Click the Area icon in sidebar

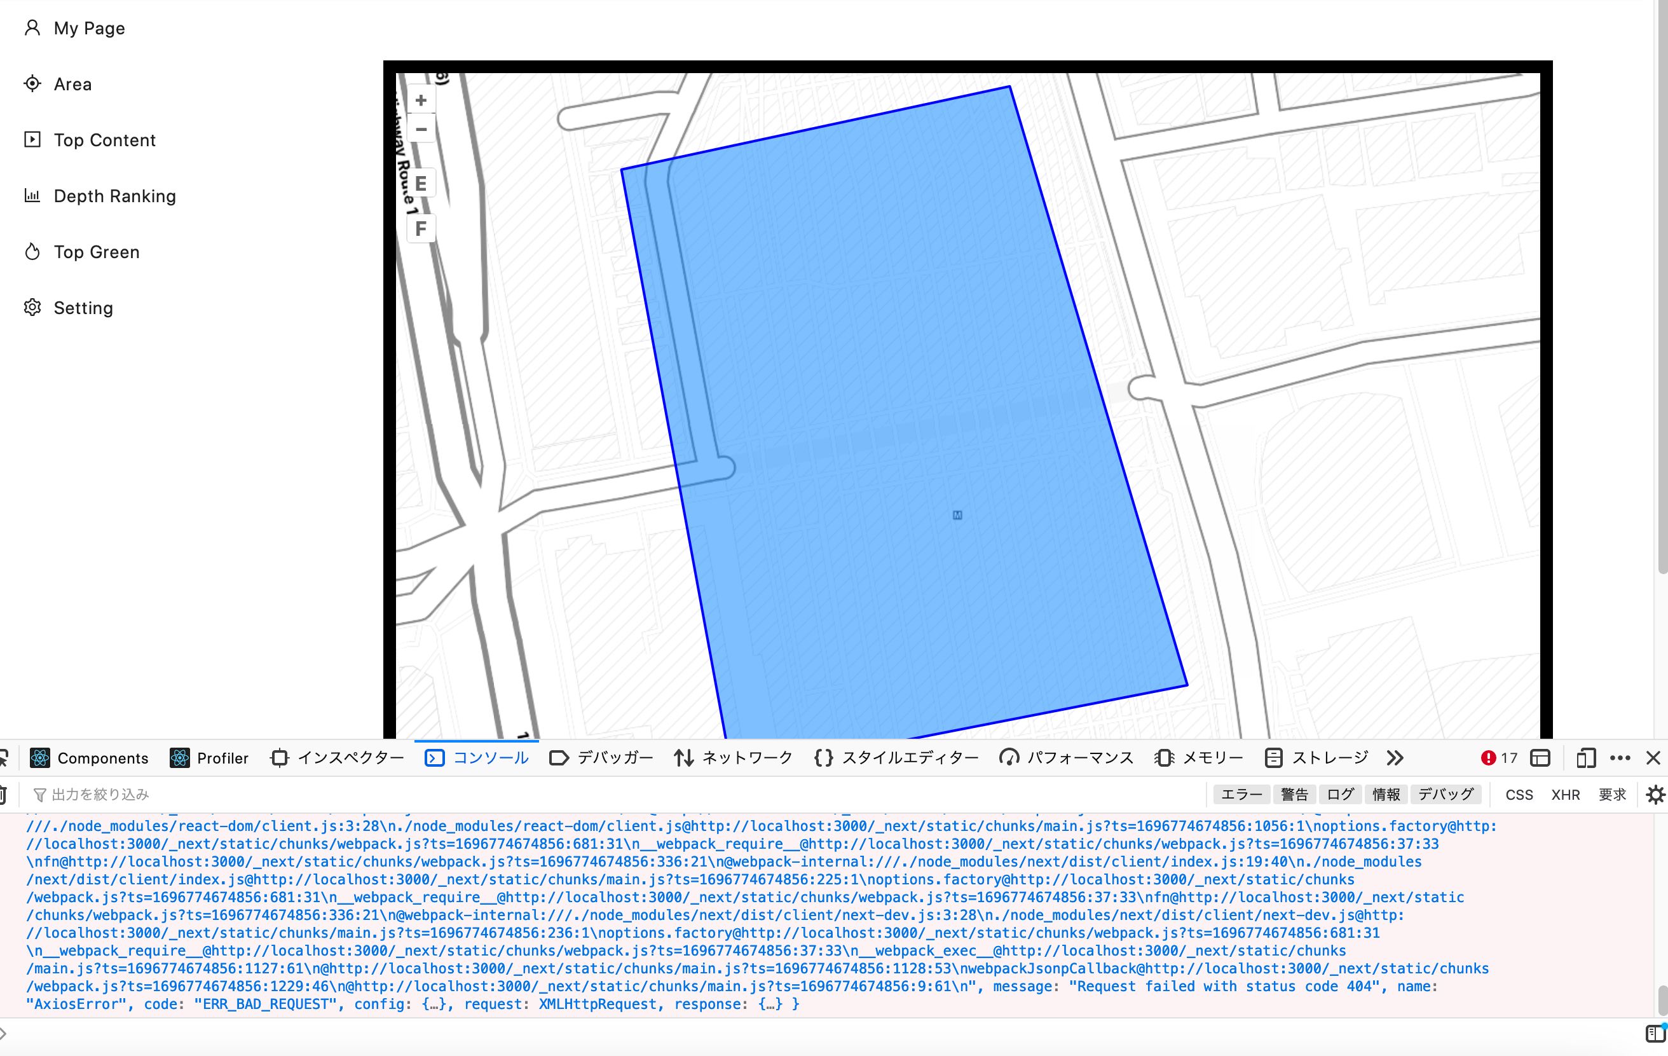coord(33,83)
